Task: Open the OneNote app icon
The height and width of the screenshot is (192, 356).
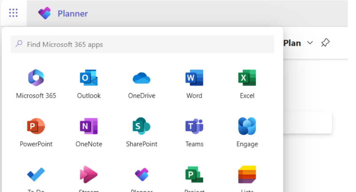Action: pyautogui.click(x=89, y=126)
